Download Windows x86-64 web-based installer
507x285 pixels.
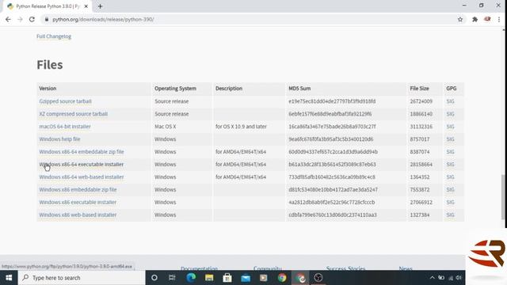pyautogui.click(x=82, y=177)
